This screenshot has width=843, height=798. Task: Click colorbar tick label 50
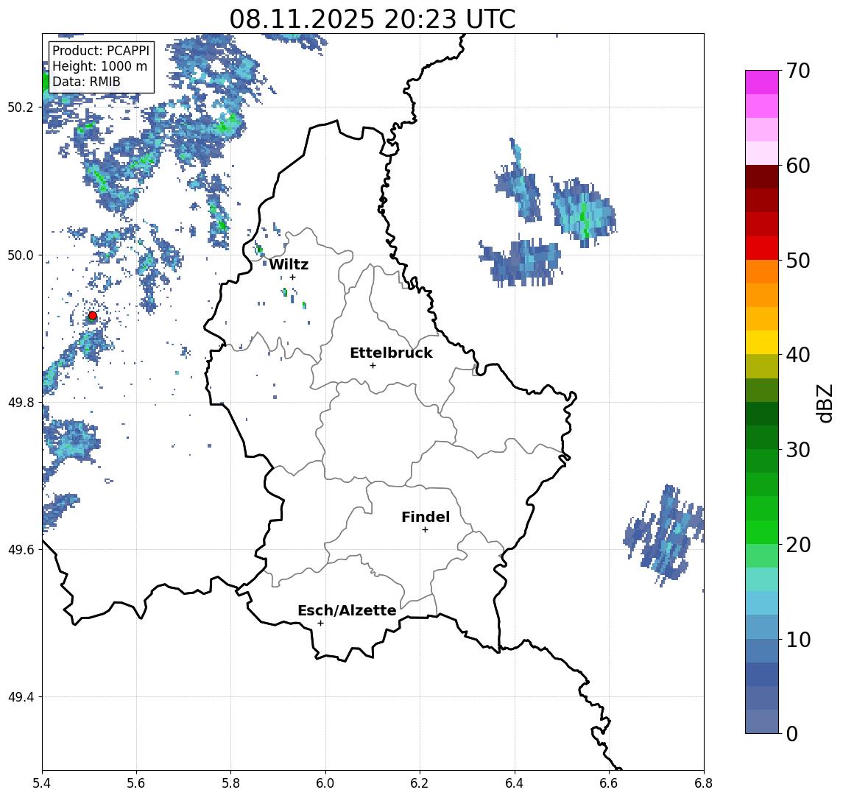click(798, 261)
